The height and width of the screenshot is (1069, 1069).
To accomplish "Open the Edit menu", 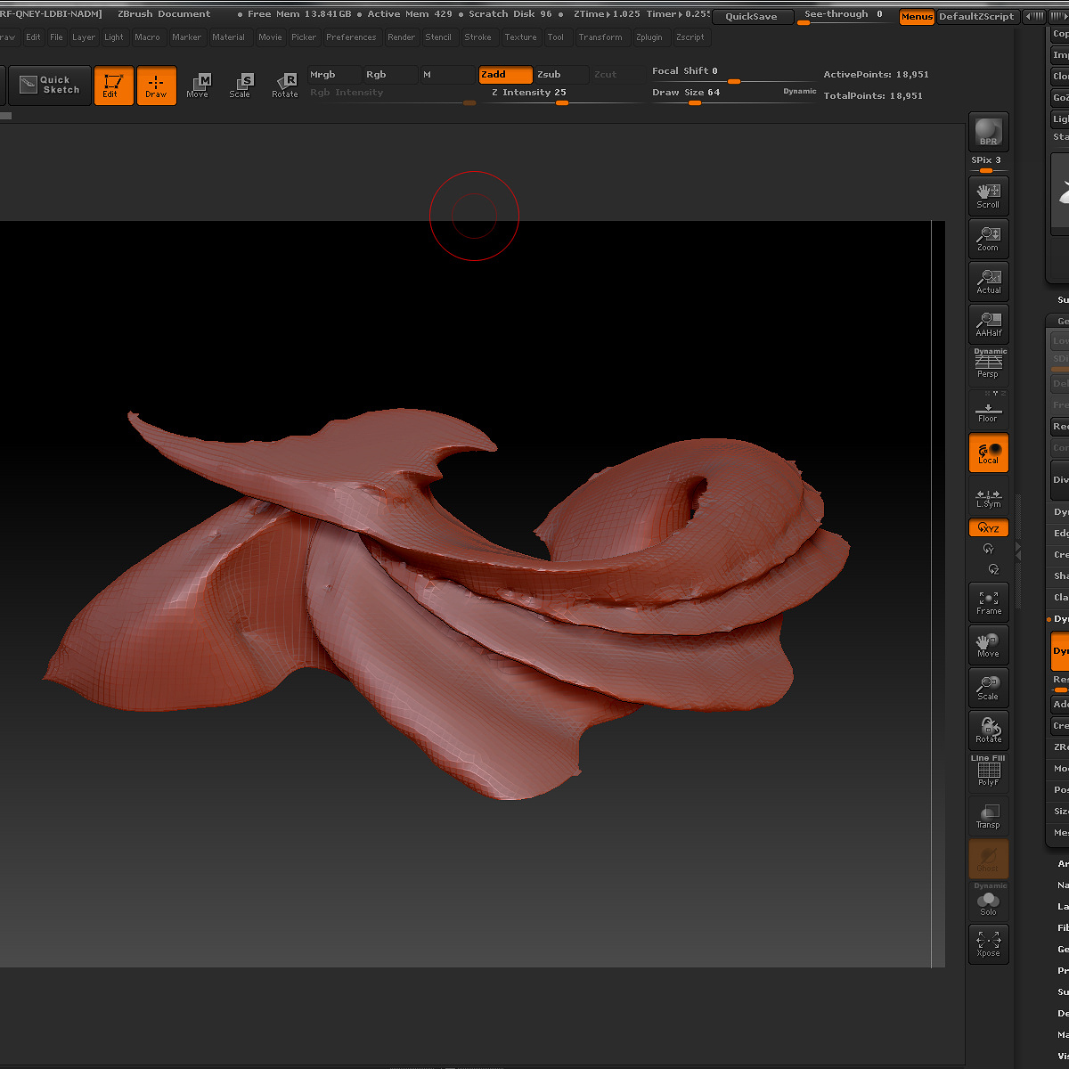I will pos(34,37).
